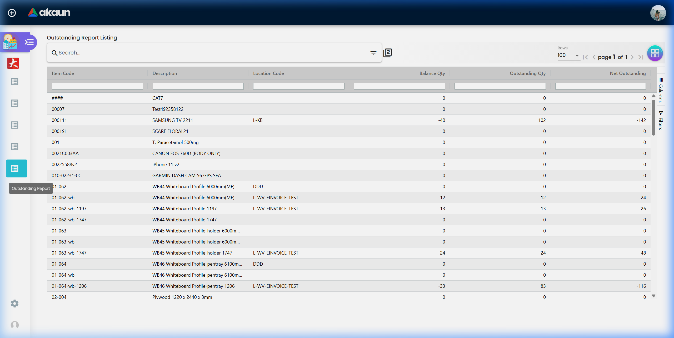Open advanced search filter icon
The height and width of the screenshot is (338, 674).
[373, 53]
